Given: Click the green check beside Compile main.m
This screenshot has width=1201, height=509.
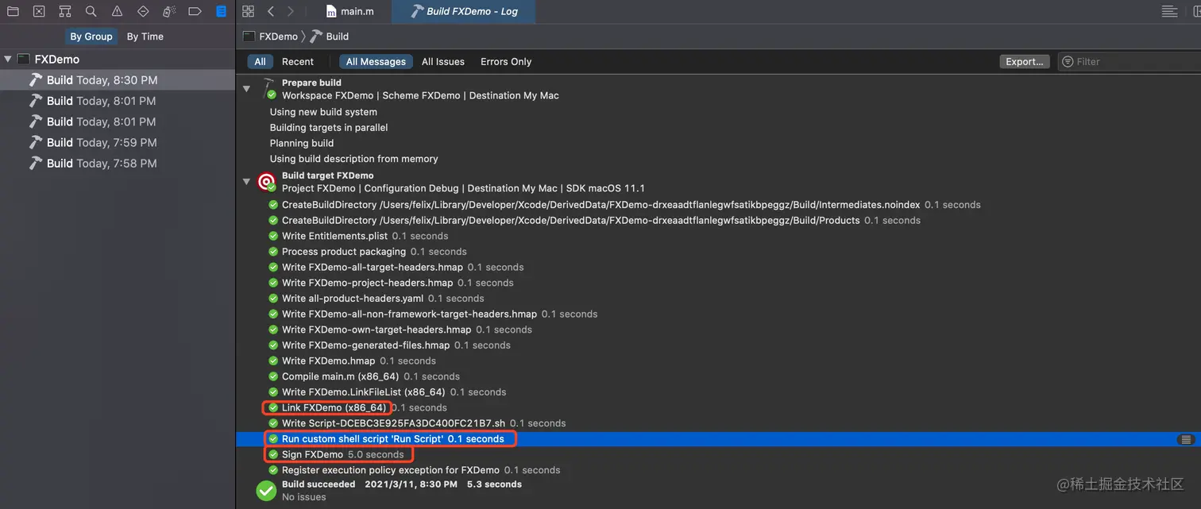Looking at the screenshot, I should tap(273, 376).
